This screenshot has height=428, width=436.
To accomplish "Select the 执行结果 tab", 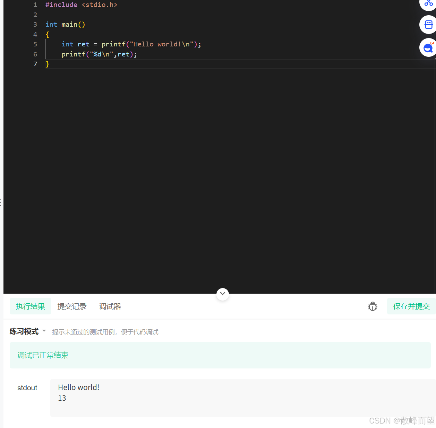I will (x=30, y=306).
